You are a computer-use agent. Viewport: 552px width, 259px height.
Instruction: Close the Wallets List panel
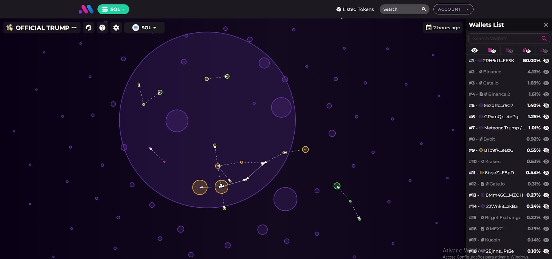[x=546, y=25]
